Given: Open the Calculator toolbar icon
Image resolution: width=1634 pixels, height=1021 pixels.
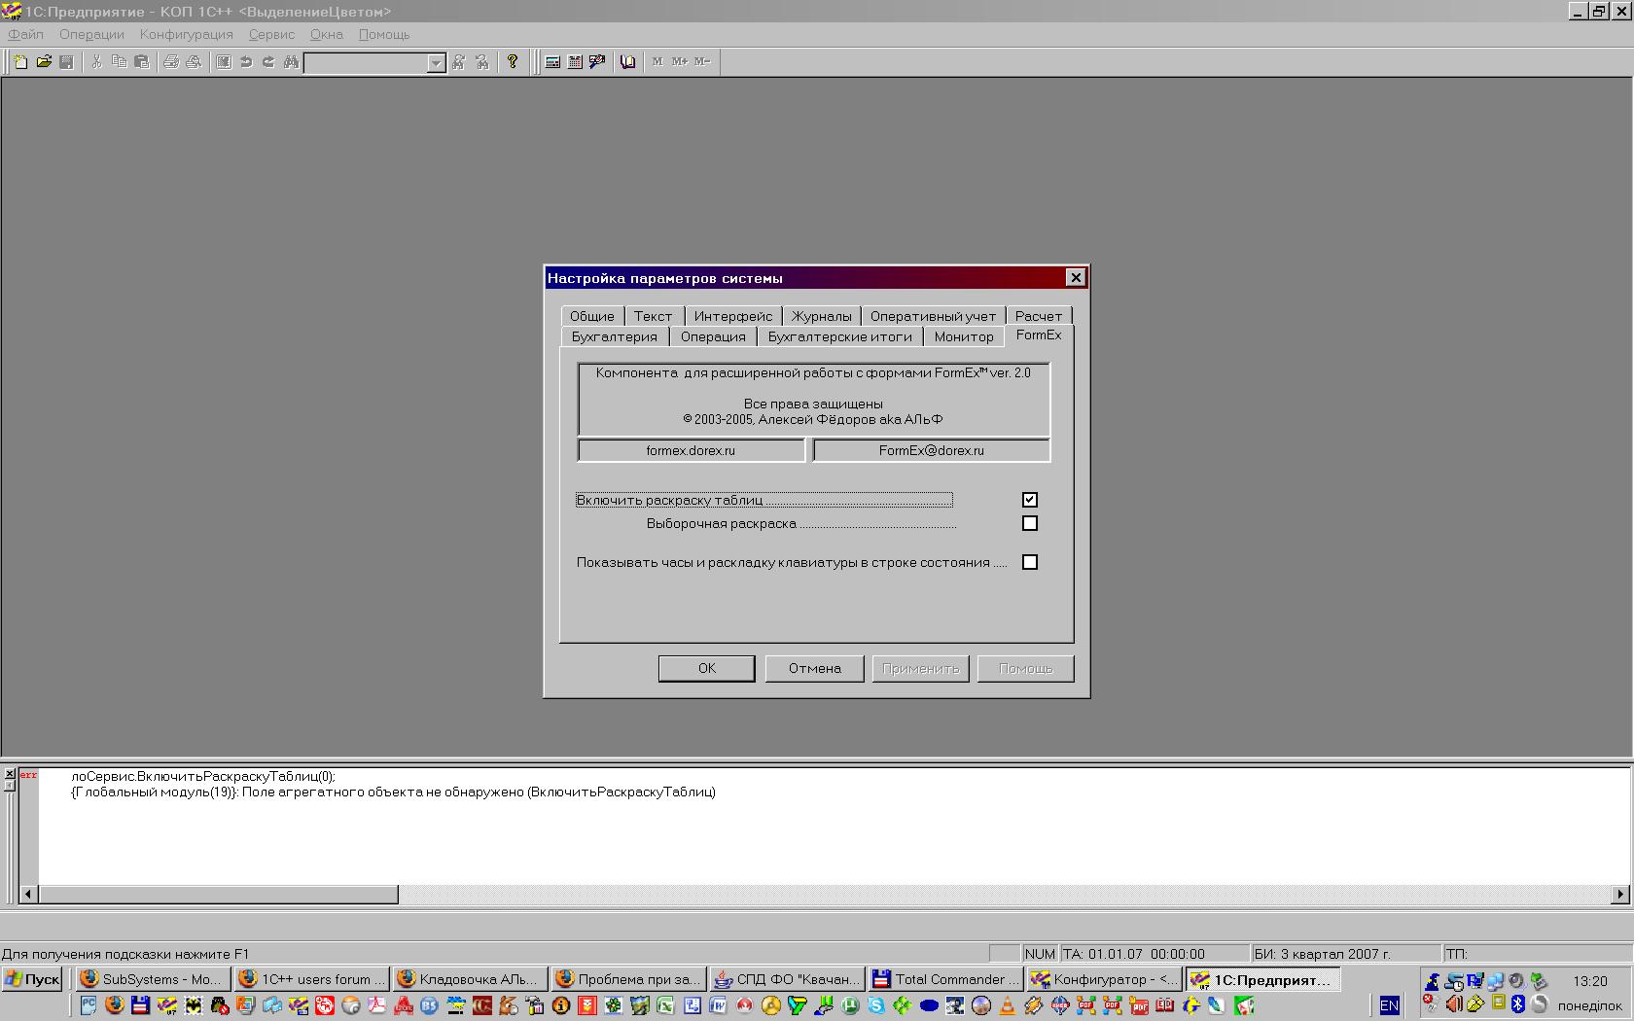Looking at the screenshot, I should click(552, 62).
